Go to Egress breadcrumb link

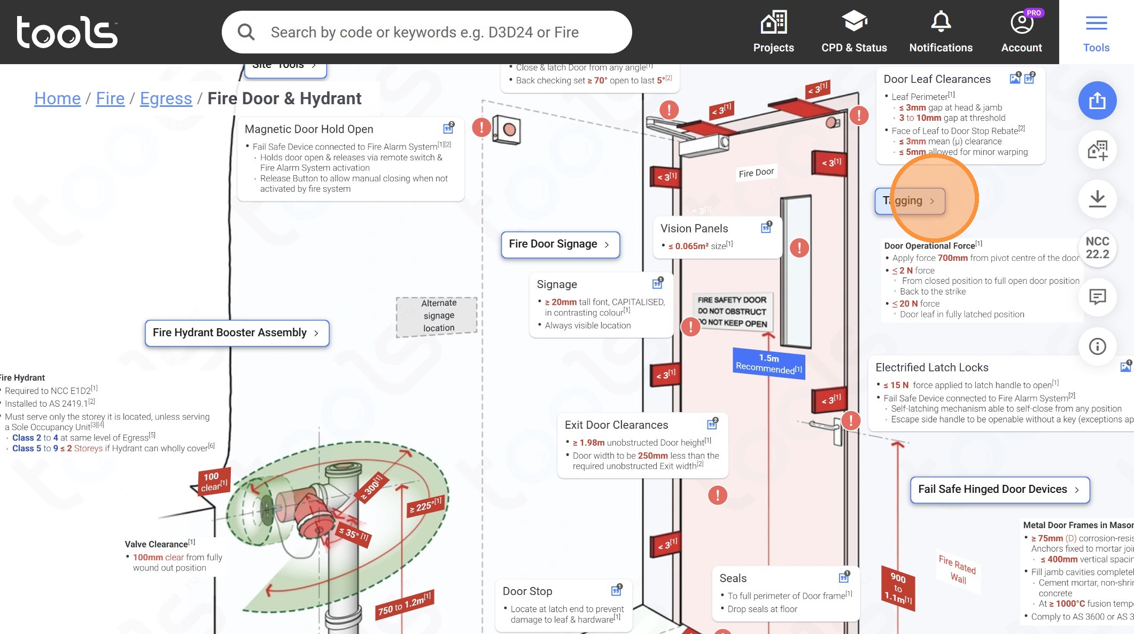pyautogui.click(x=166, y=98)
